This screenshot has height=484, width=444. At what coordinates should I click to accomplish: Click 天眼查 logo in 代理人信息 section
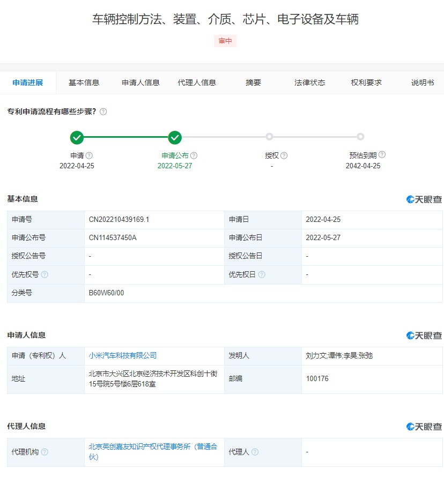click(x=424, y=427)
